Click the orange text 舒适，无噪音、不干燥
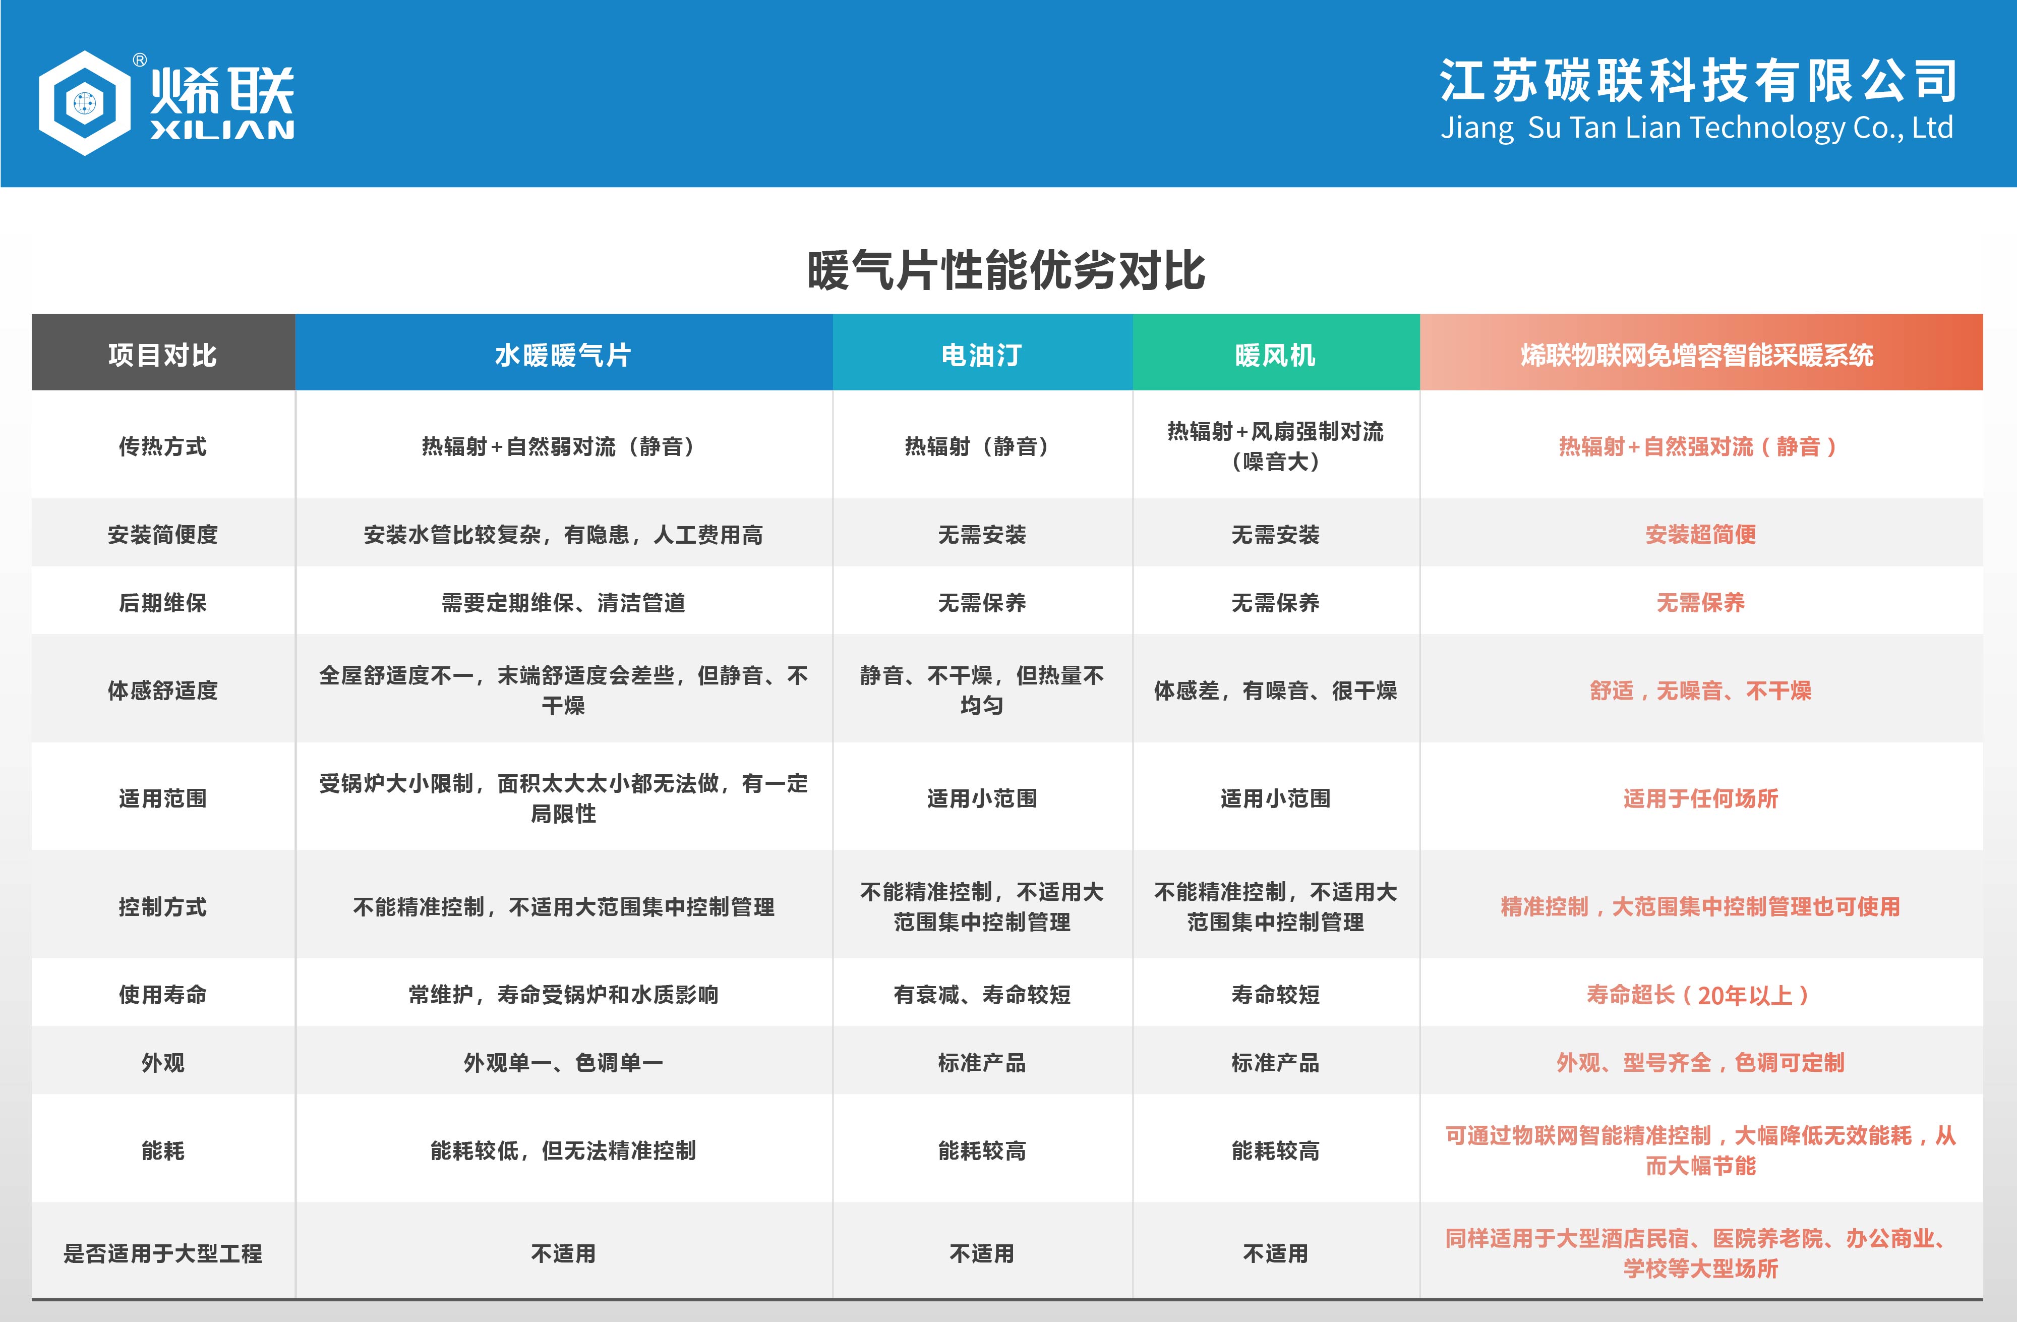The width and height of the screenshot is (2017, 1322). coord(1701,691)
